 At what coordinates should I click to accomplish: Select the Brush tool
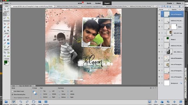point(5,36)
